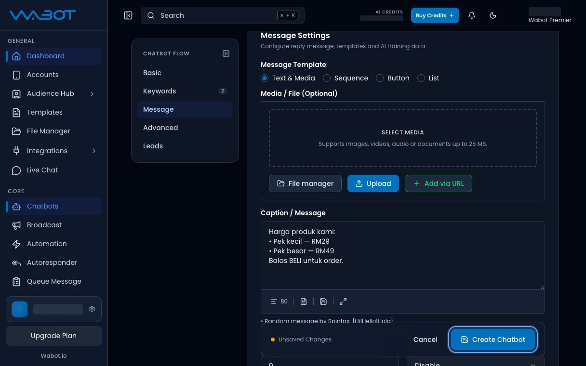Open Wabot Premier user profile
The width and height of the screenshot is (586, 366).
click(550, 15)
